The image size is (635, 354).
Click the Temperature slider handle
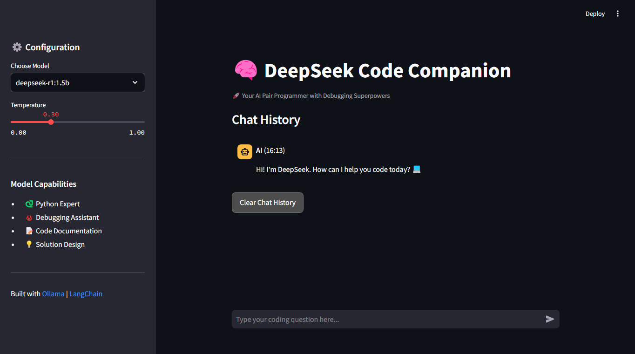(x=51, y=122)
